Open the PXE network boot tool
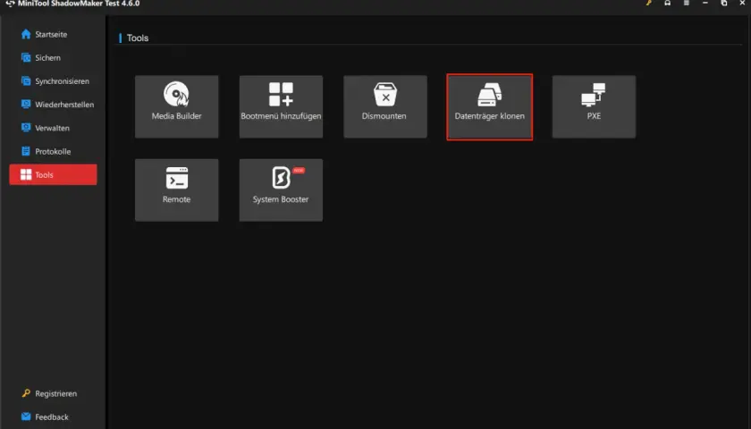 (594, 106)
